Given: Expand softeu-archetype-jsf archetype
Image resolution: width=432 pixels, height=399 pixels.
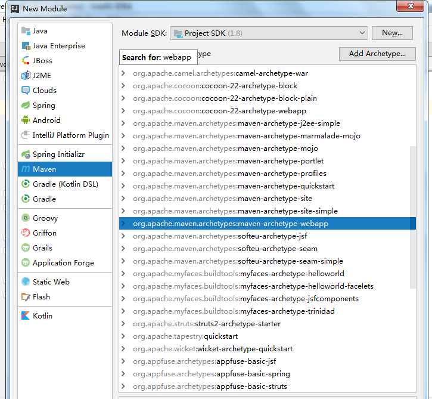Looking at the screenshot, I should click(x=123, y=236).
